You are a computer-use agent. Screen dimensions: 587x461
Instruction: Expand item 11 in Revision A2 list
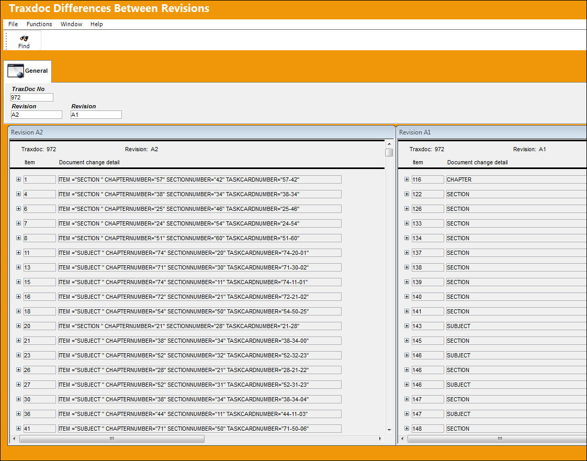[18, 252]
